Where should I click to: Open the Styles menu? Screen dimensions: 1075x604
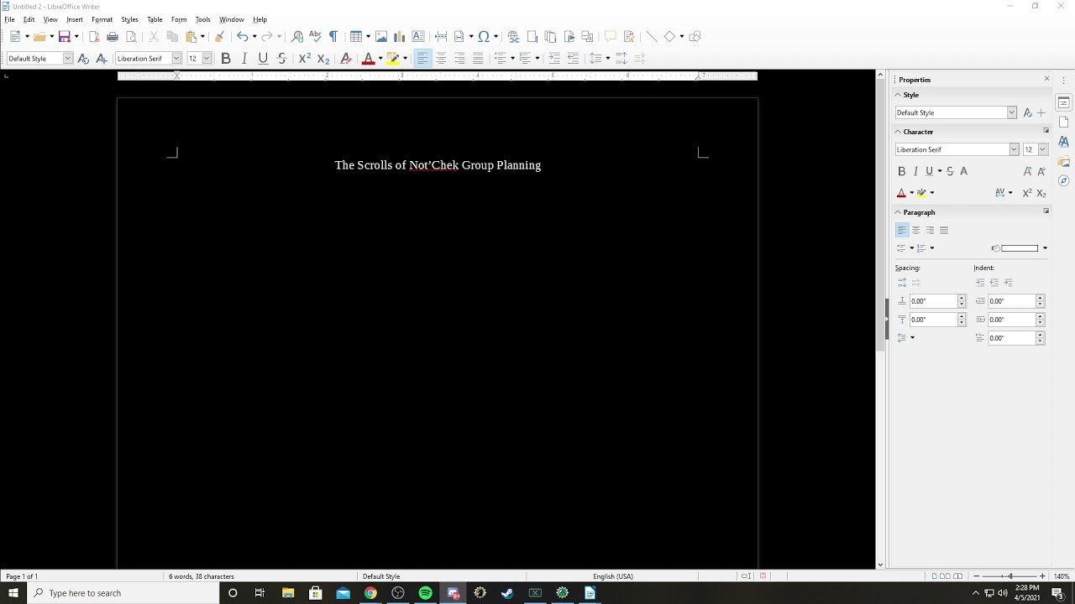[x=129, y=19]
